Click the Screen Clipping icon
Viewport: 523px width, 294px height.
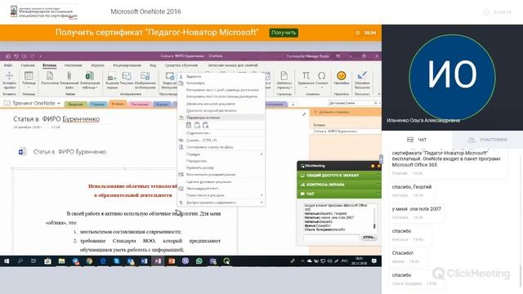tap(112, 76)
